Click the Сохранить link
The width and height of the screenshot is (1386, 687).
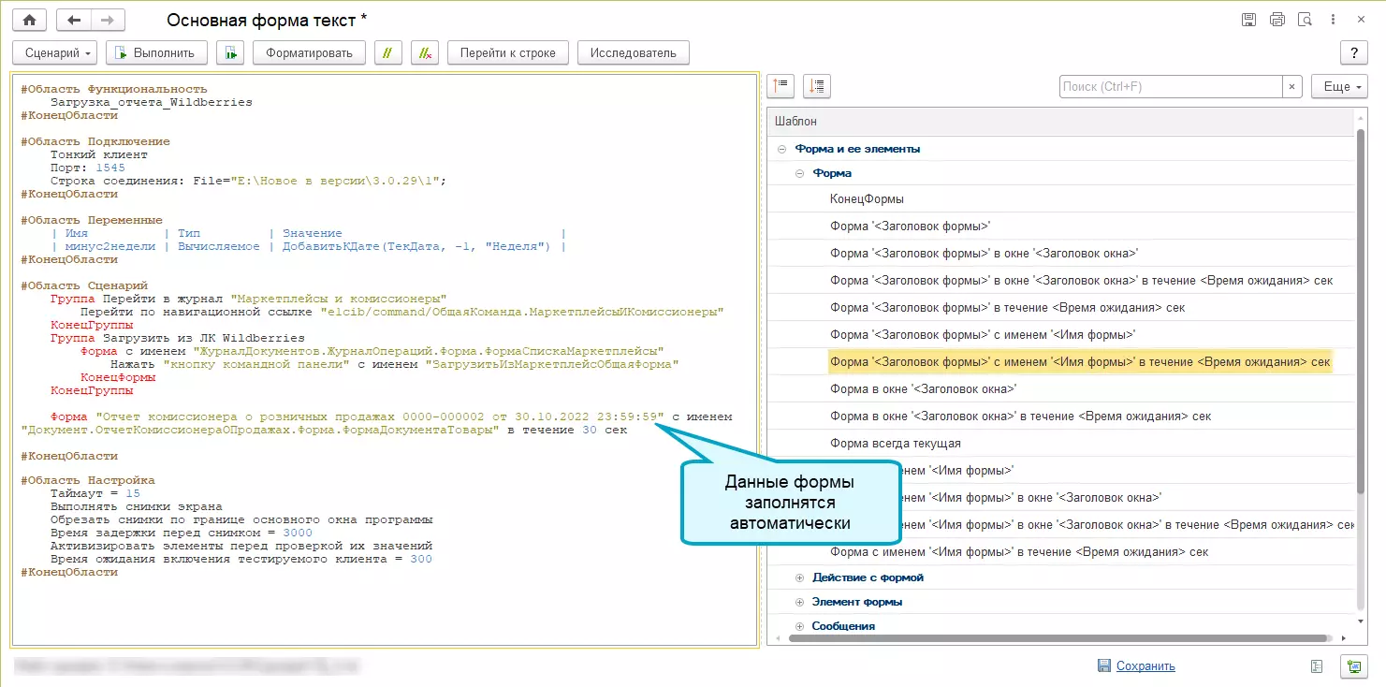click(x=1145, y=666)
